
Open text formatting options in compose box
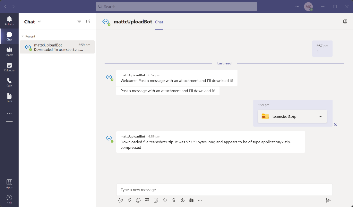120,200
